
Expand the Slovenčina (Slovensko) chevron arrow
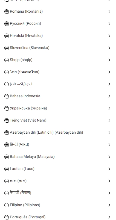pos(109,48)
